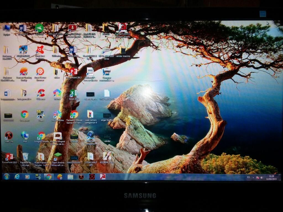The width and height of the screenshot is (283, 212).
Task: Open the Avast Premier Seriales folder
Action: (41, 159)
